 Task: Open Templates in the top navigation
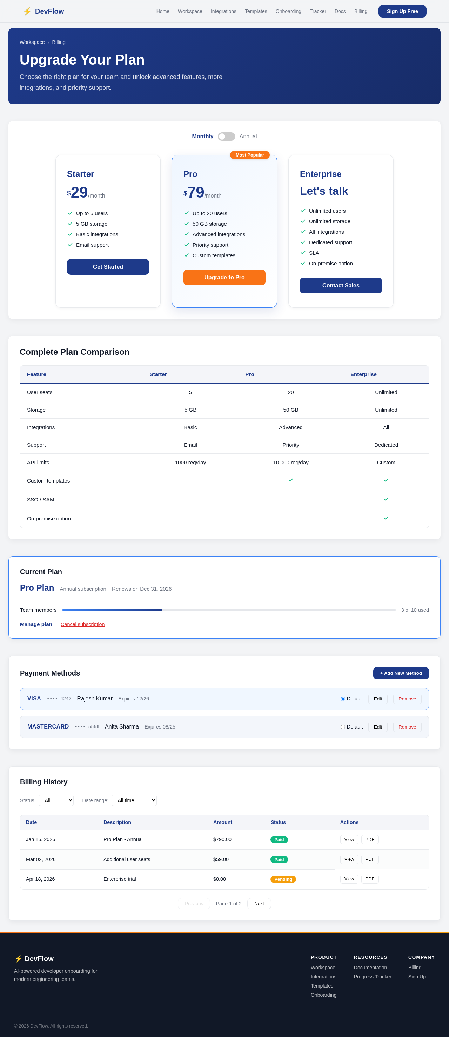click(256, 11)
